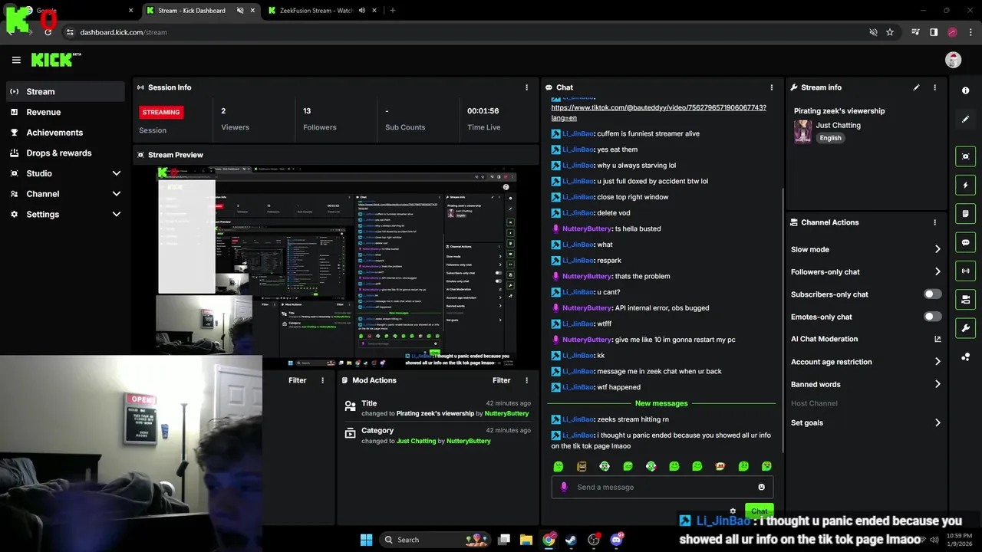982x552 pixels.
Task: Open File Explorer from the taskbar
Action: coord(526,540)
